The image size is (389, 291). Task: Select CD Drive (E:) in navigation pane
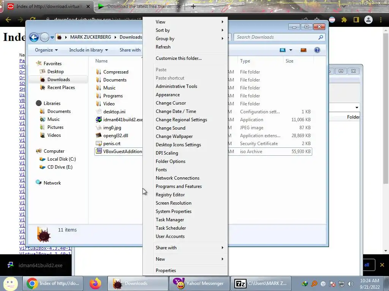(x=60, y=167)
